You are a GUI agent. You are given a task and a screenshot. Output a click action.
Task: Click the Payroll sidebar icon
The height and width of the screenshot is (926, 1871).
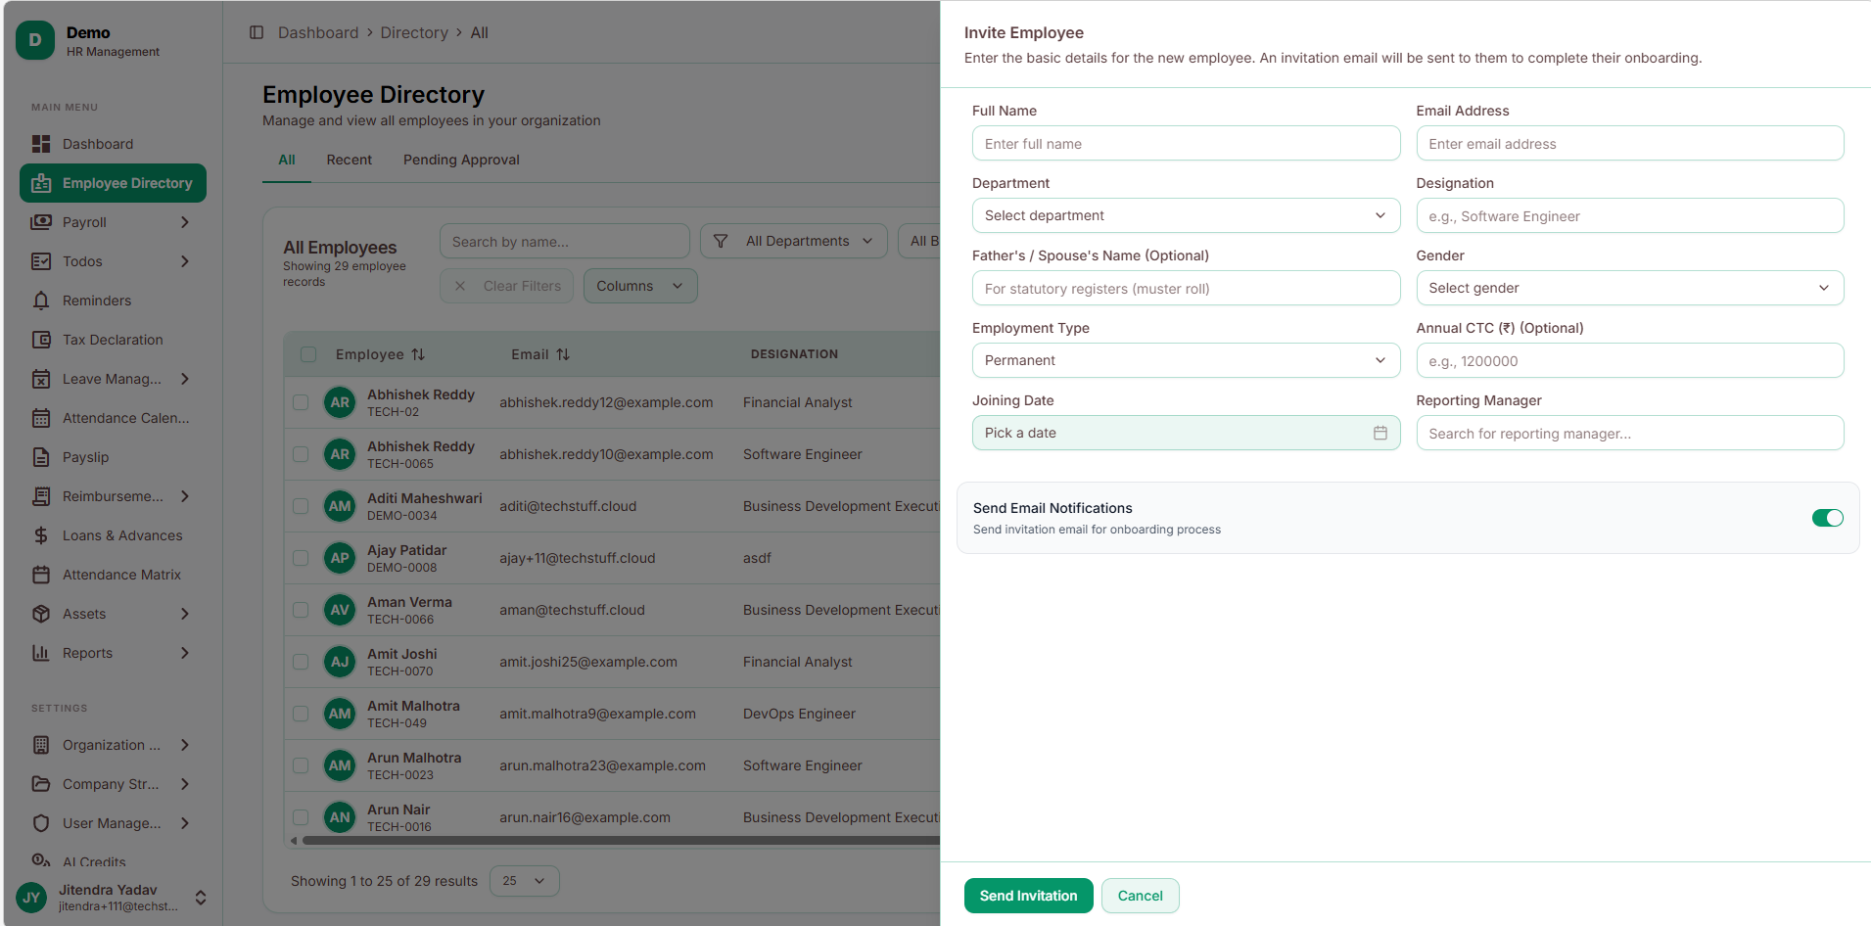click(x=41, y=222)
